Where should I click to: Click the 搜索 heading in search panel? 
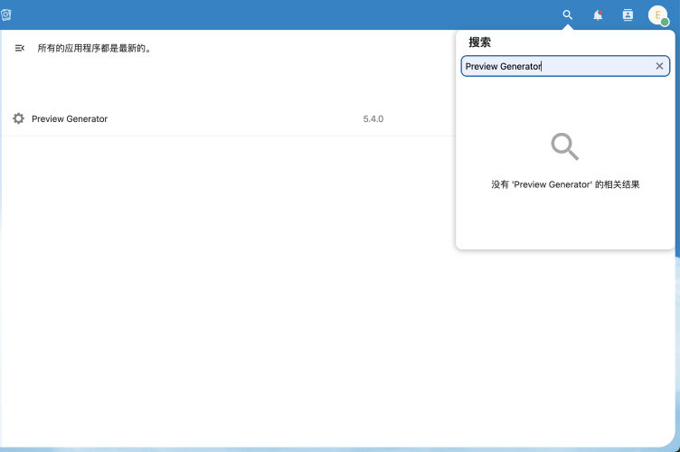tap(480, 42)
